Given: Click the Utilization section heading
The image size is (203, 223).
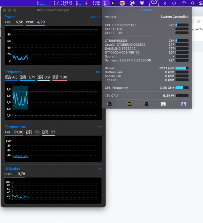Looking at the screenshot, I should (x=13, y=169).
